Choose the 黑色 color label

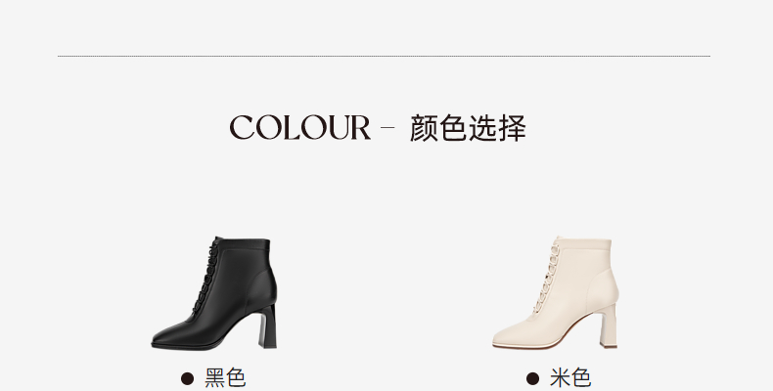pyautogui.click(x=225, y=378)
